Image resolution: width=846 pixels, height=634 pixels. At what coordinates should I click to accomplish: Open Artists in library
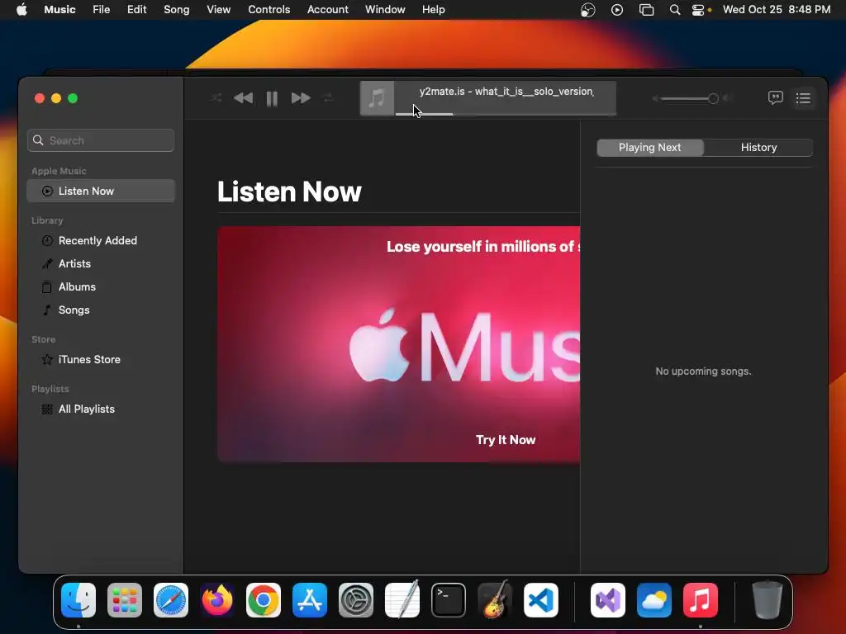[101, 263]
